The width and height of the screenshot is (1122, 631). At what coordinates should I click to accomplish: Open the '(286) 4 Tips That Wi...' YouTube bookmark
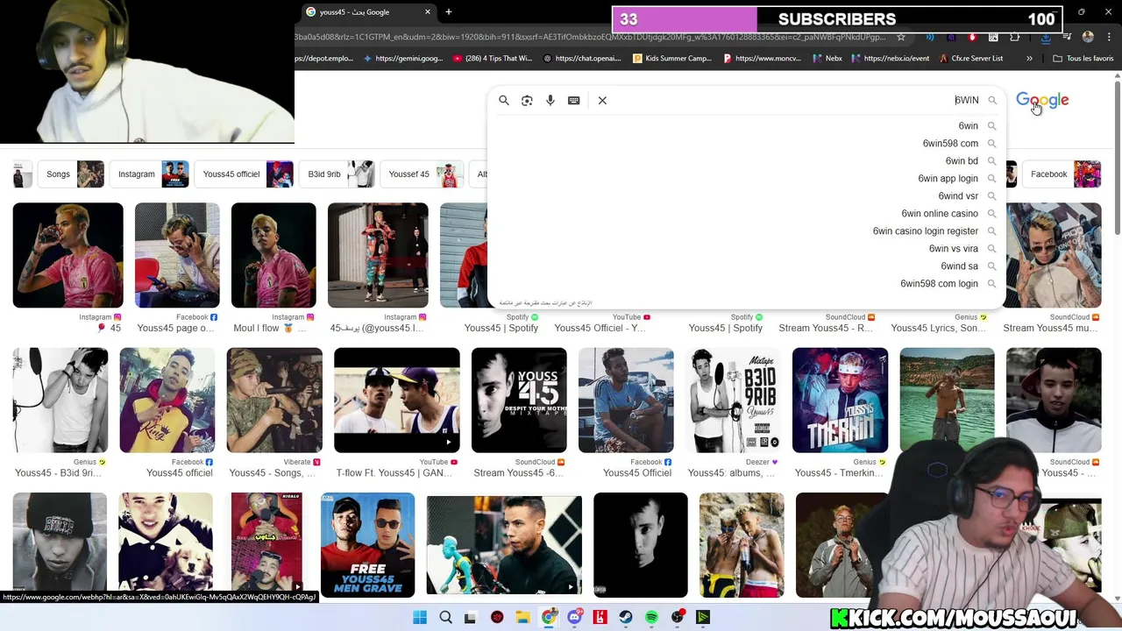click(493, 59)
